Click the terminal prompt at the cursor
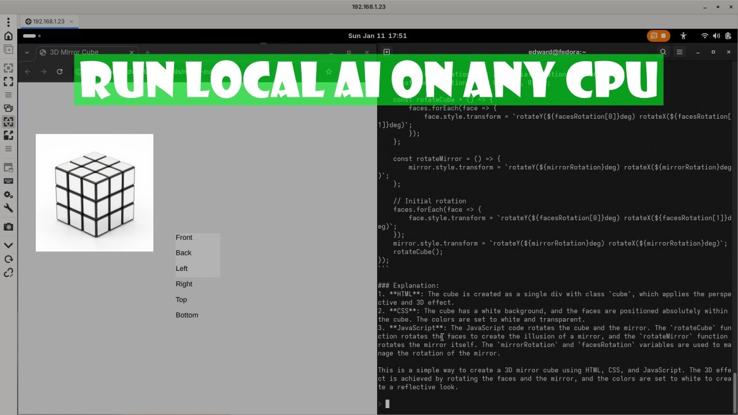 387,403
